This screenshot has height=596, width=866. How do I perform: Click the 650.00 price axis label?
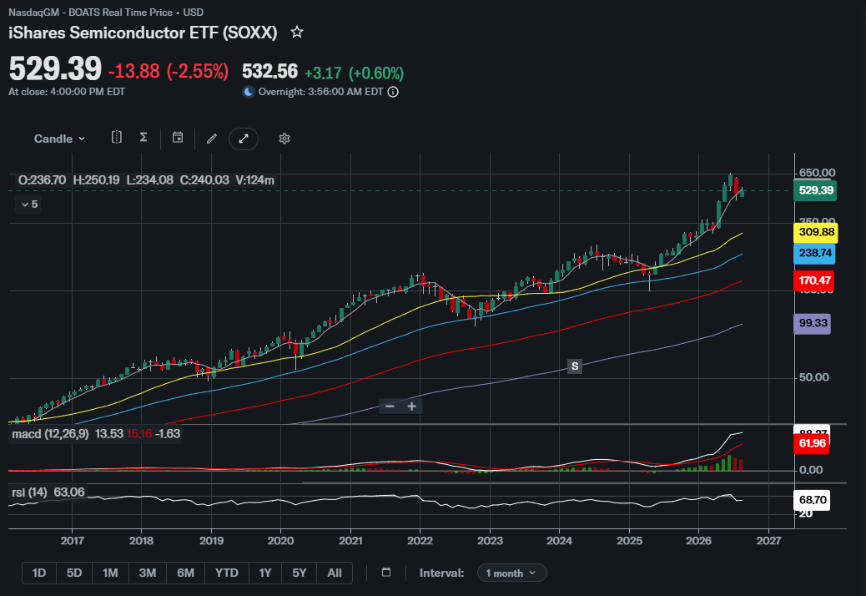click(817, 173)
